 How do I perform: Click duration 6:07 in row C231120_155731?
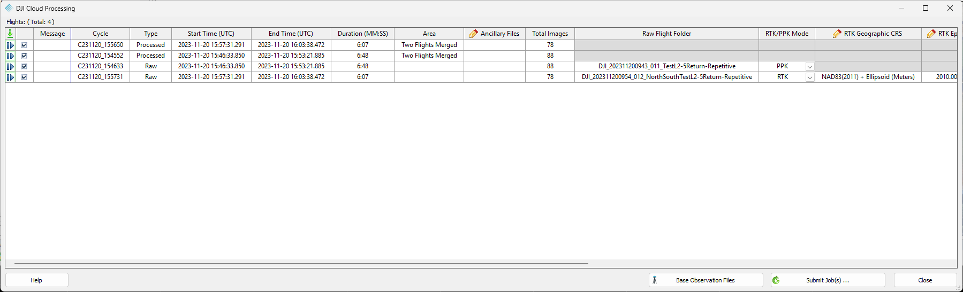pos(363,77)
